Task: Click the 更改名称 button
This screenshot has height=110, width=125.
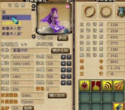Action: 60,51
